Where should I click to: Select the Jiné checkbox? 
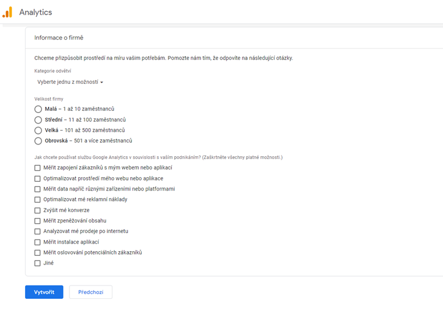click(x=37, y=263)
